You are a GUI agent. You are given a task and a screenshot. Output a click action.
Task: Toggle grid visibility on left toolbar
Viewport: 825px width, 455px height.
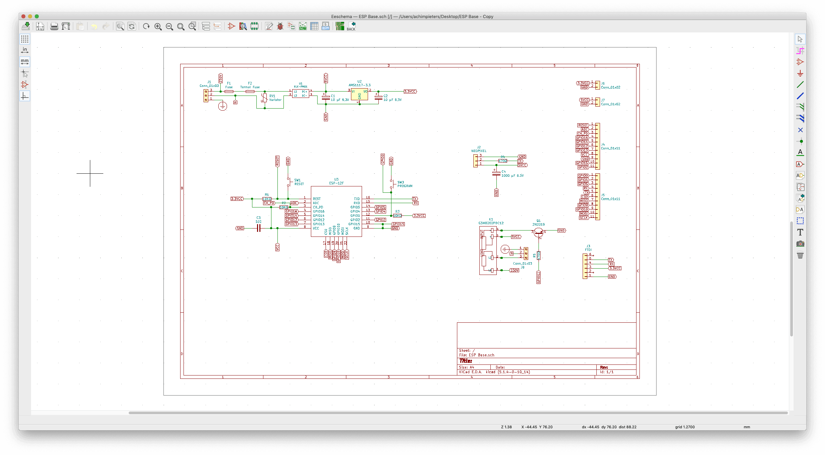click(25, 39)
